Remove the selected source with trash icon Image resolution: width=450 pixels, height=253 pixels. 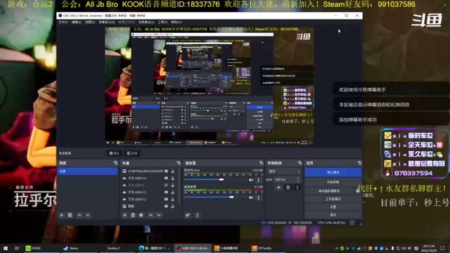click(133, 215)
